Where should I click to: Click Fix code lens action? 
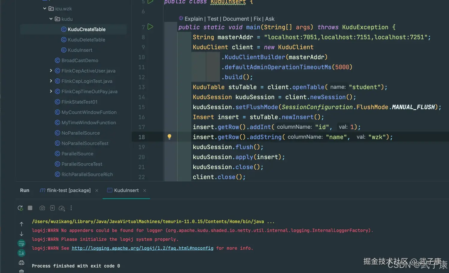coord(257,19)
